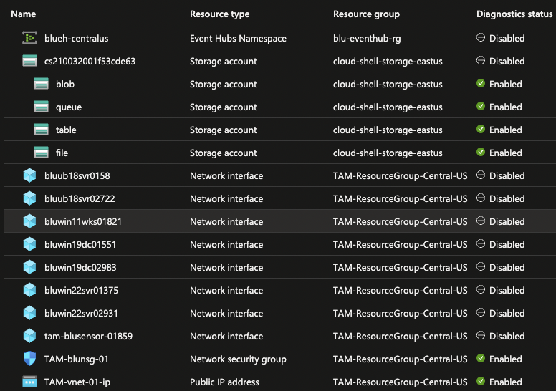
Task: Select the blob storage icon
Action: pos(41,84)
